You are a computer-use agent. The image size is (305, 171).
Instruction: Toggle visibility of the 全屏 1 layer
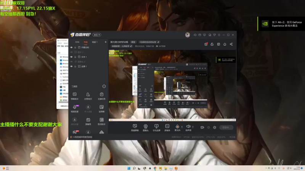click(71, 66)
